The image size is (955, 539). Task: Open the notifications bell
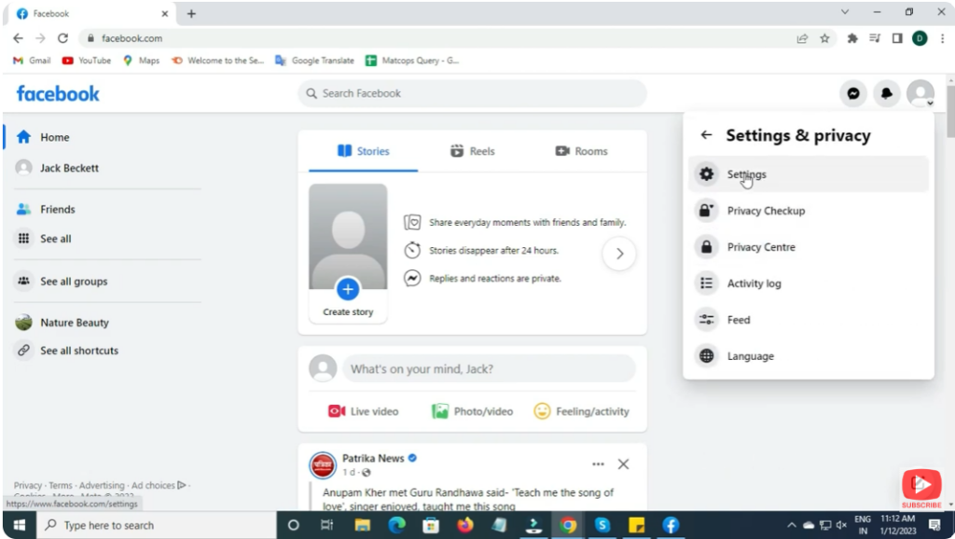click(887, 93)
